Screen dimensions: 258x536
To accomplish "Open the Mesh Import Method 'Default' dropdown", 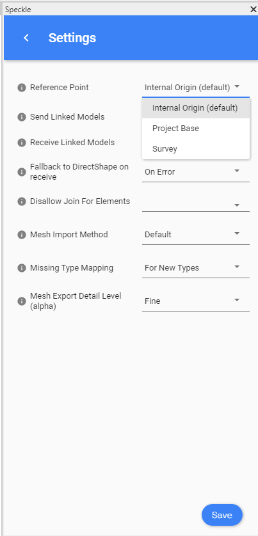I will [x=196, y=235].
